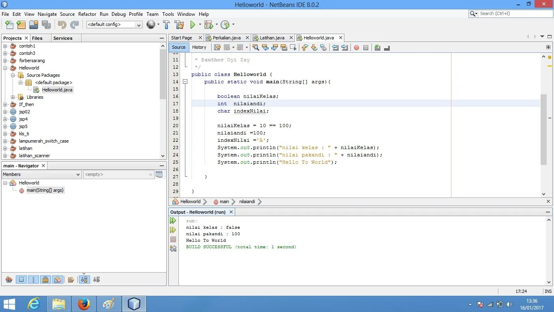This screenshot has width=554, height=312.
Task: Re-run project with top green arrows in Output
Action: pyautogui.click(x=173, y=221)
